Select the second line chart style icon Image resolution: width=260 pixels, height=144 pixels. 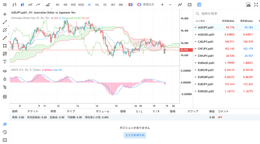[38, 5]
